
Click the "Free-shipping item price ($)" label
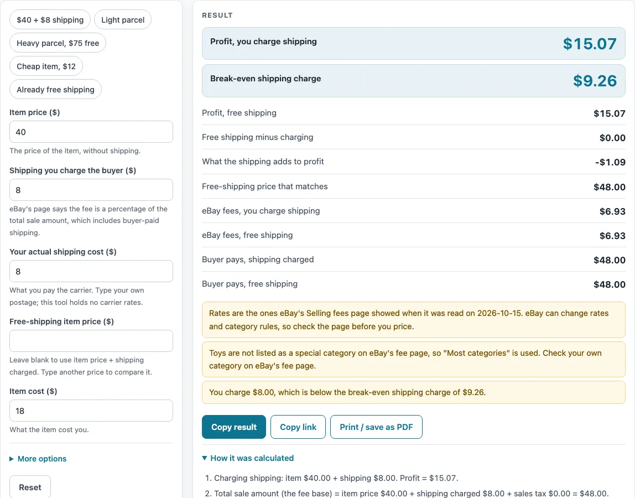61,321
